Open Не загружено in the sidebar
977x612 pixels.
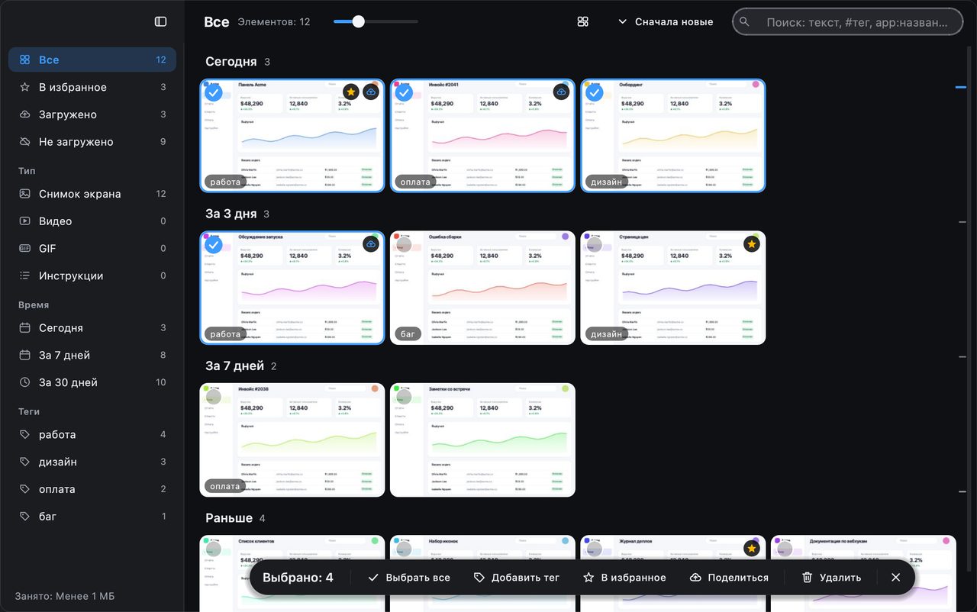pyautogui.click(x=92, y=142)
